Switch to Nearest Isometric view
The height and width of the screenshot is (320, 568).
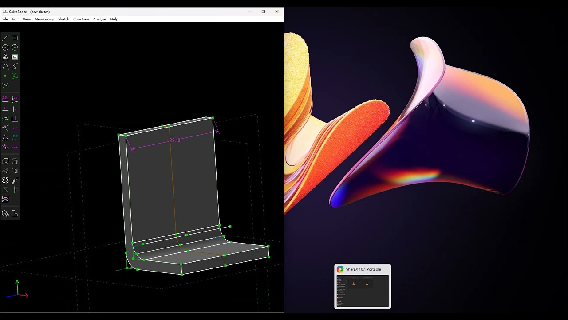click(5, 213)
